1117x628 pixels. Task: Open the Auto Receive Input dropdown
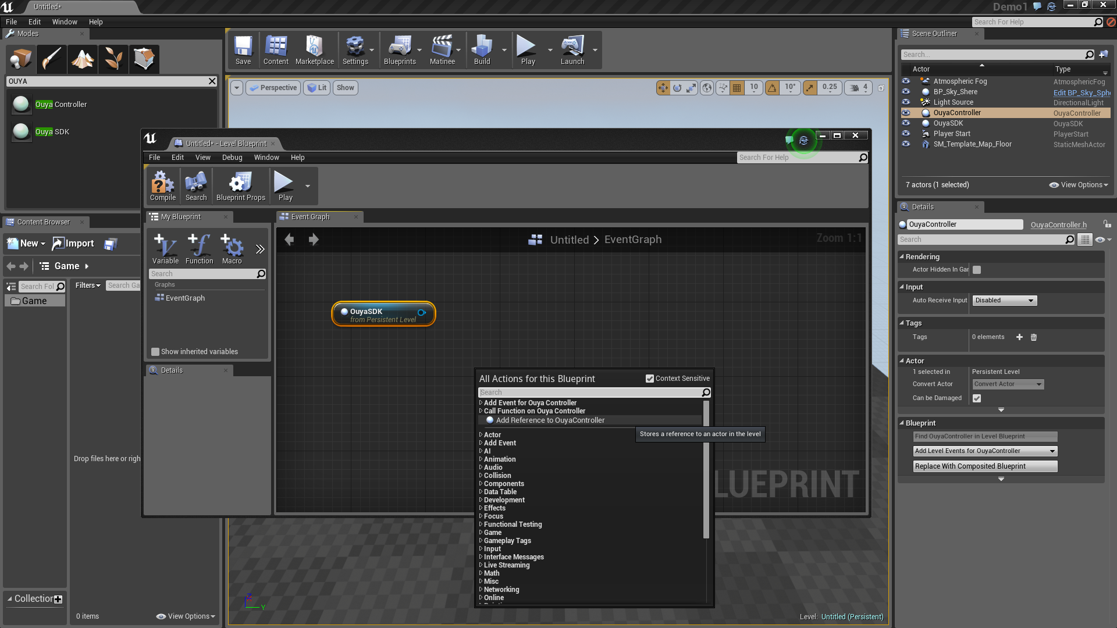point(1005,301)
